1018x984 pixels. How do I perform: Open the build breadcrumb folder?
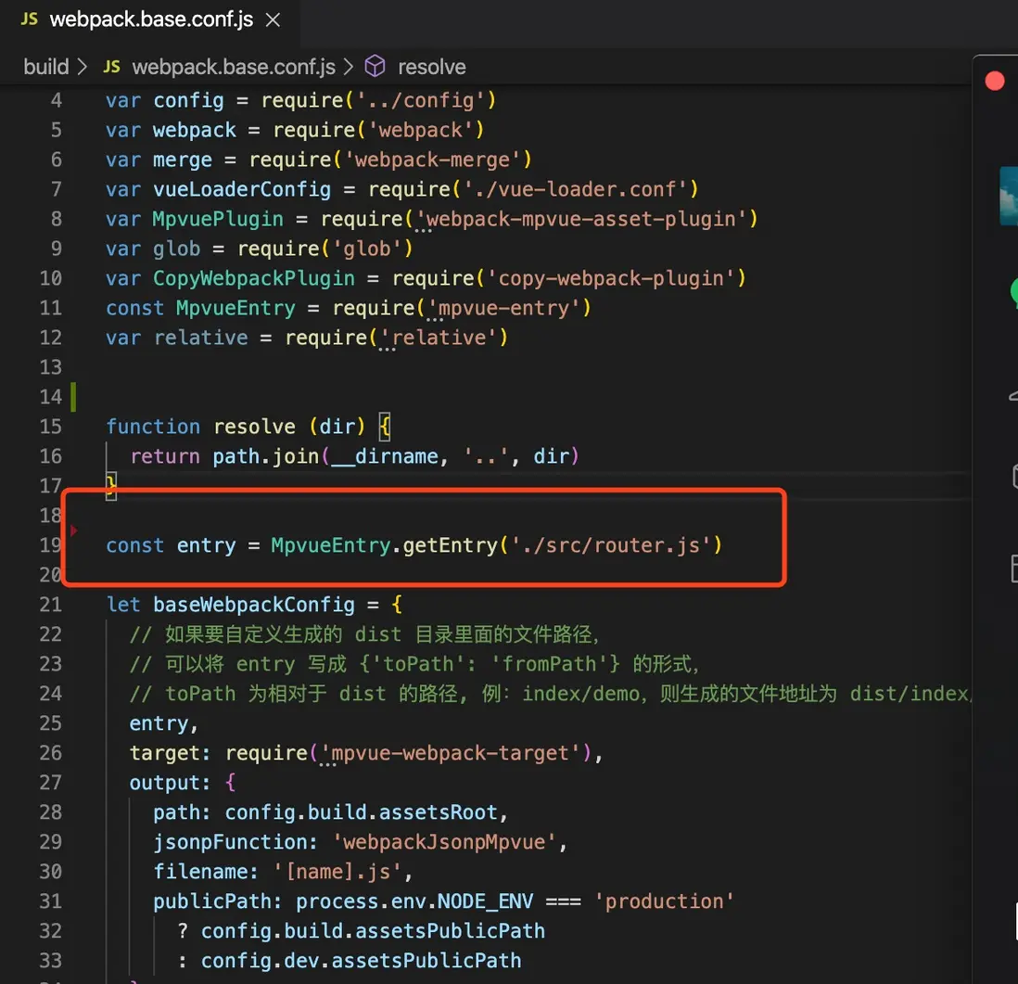click(46, 67)
